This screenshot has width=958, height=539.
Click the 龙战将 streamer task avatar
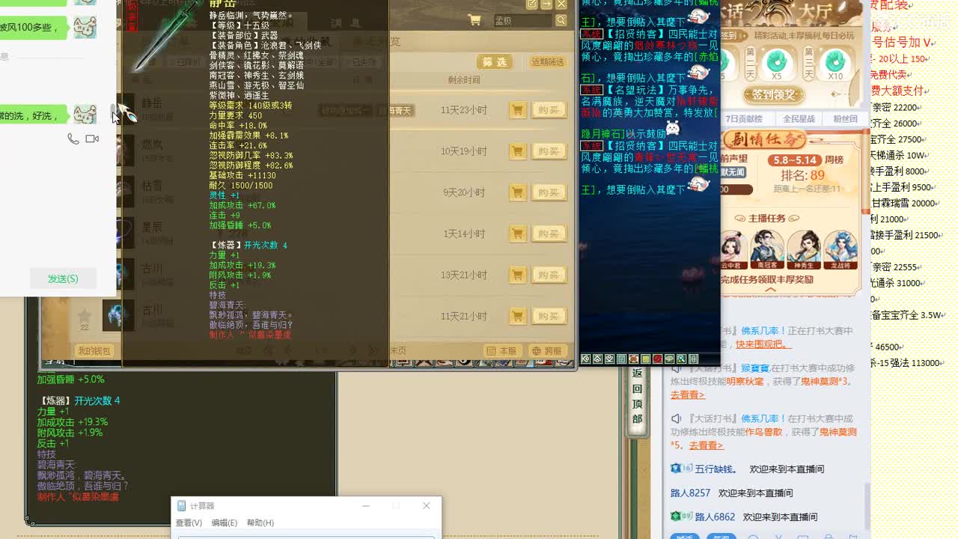(840, 250)
